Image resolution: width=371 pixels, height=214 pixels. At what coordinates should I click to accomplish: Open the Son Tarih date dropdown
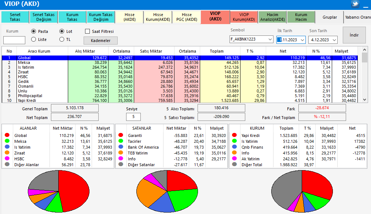(334, 40)
